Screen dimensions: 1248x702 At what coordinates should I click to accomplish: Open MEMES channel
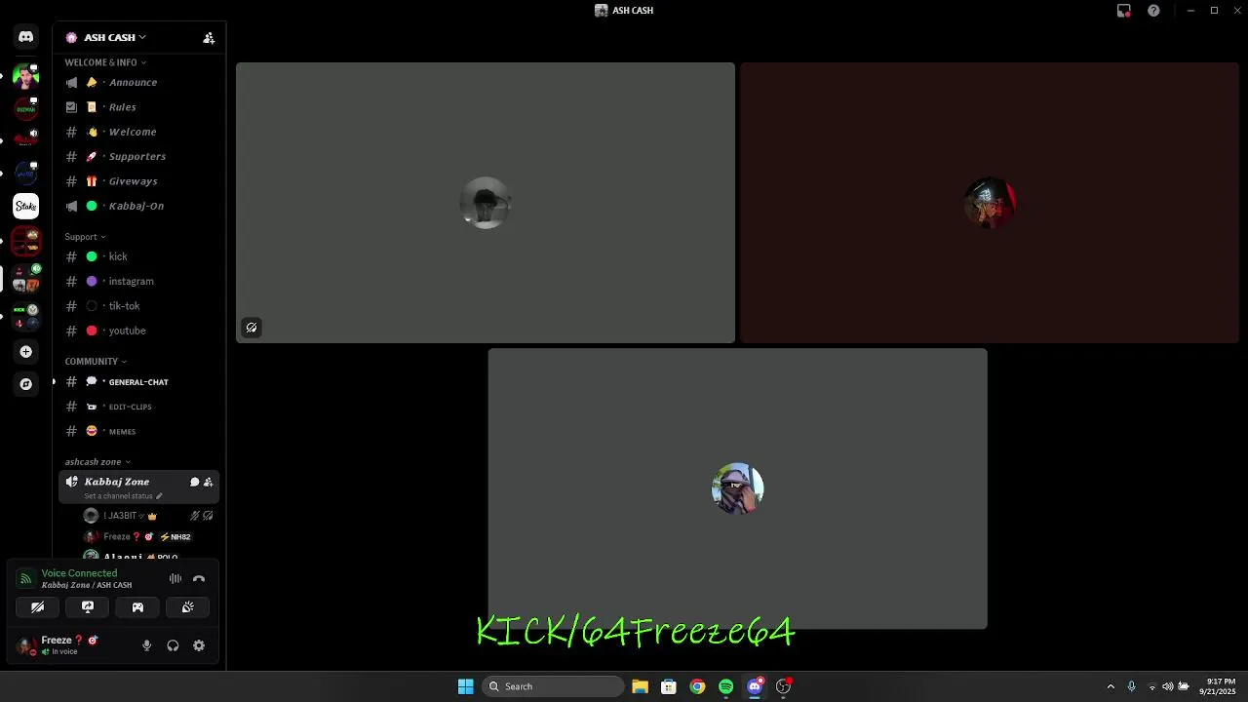coord(139,431)
